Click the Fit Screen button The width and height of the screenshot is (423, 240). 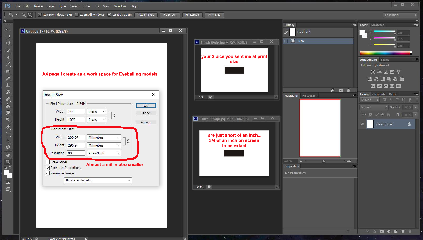click(x=170, y=15)
